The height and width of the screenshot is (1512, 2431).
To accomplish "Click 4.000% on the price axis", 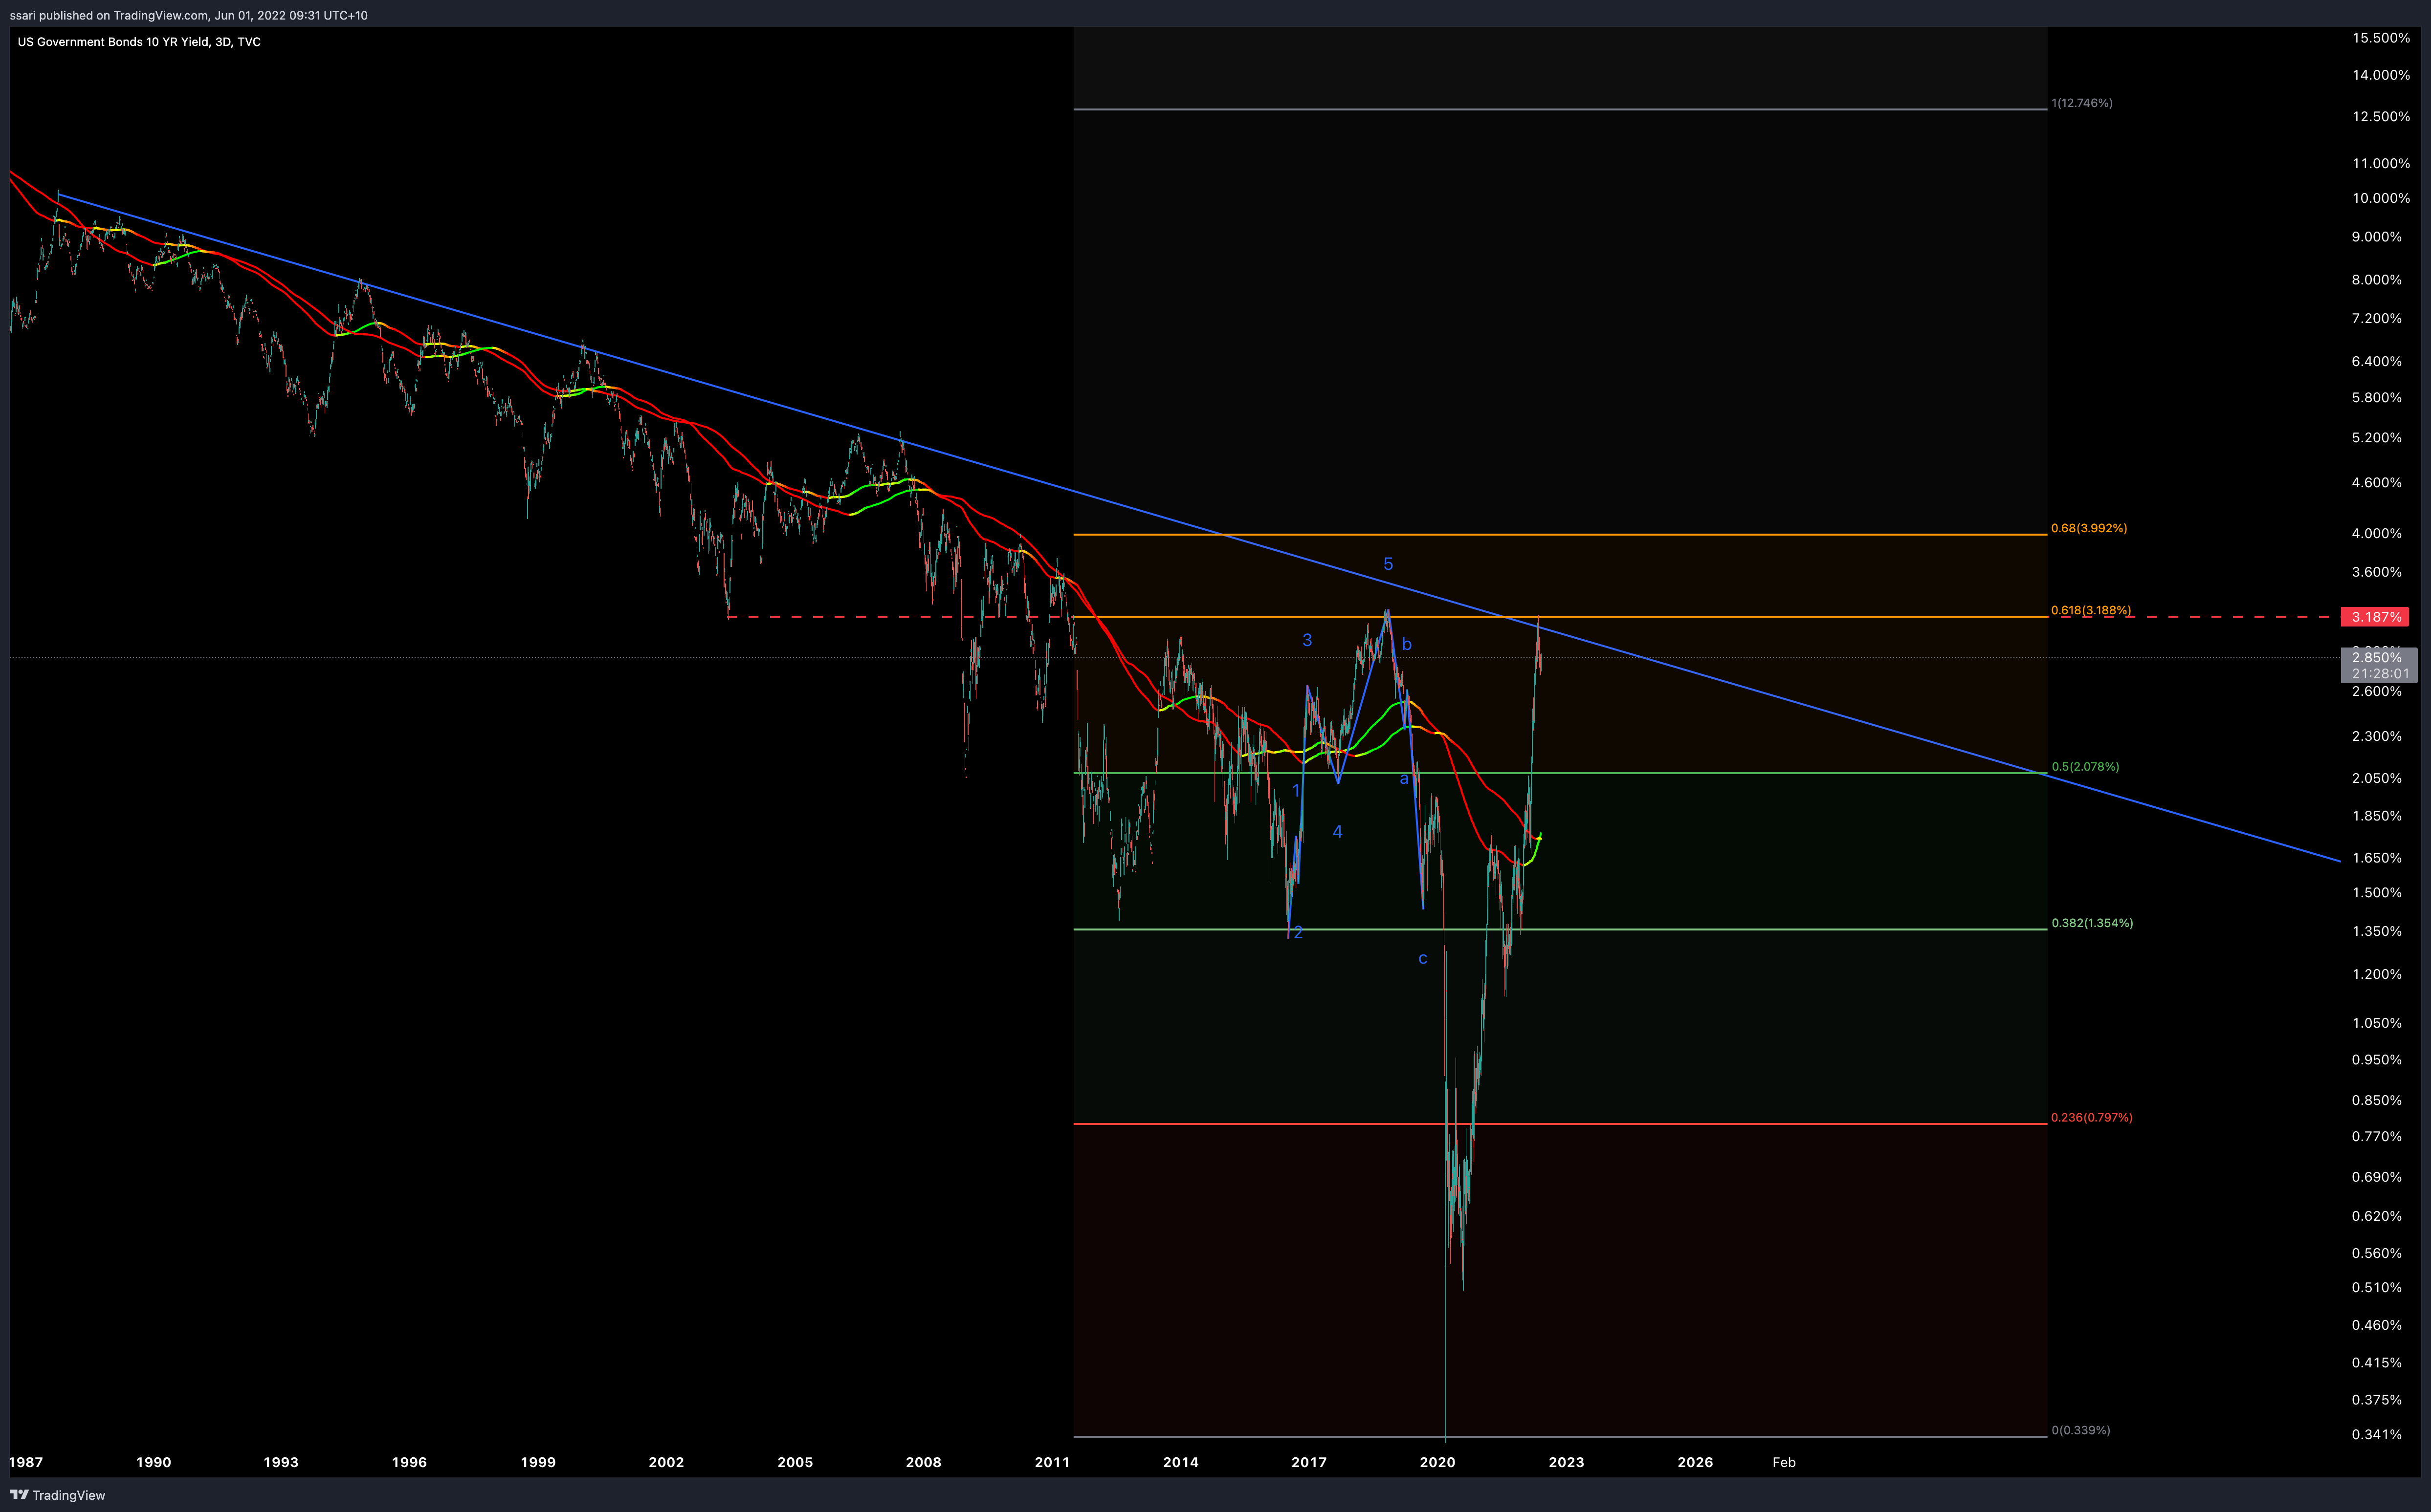I will 2377,534.
